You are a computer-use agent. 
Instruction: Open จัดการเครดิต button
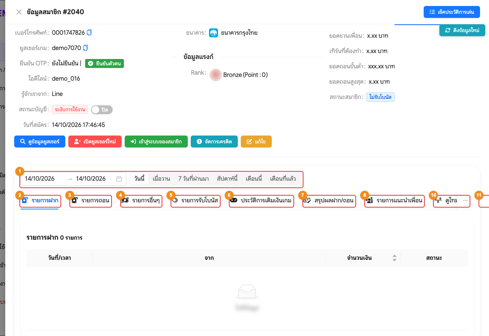pos(214,142)
